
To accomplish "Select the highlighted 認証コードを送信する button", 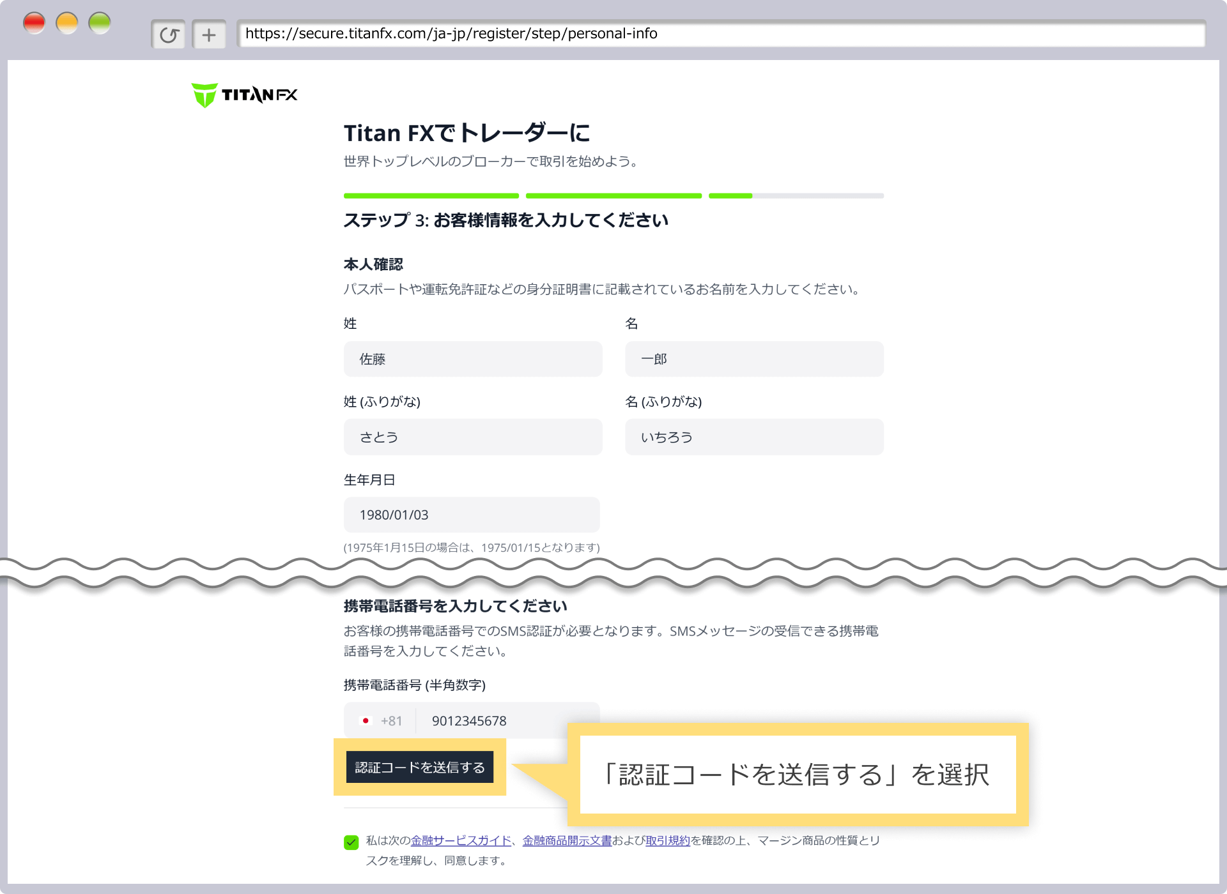I will click(x=421, y=768).
